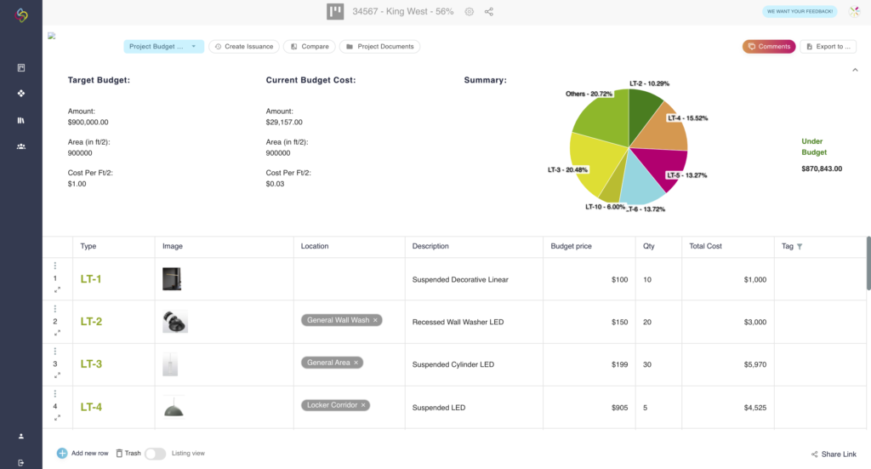Click Create Issuance button
The image size is (871, 469).
click(244, 47)
